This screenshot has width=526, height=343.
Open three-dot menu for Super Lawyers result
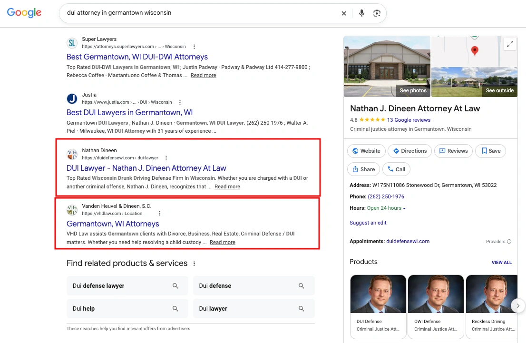coord(194,47)
